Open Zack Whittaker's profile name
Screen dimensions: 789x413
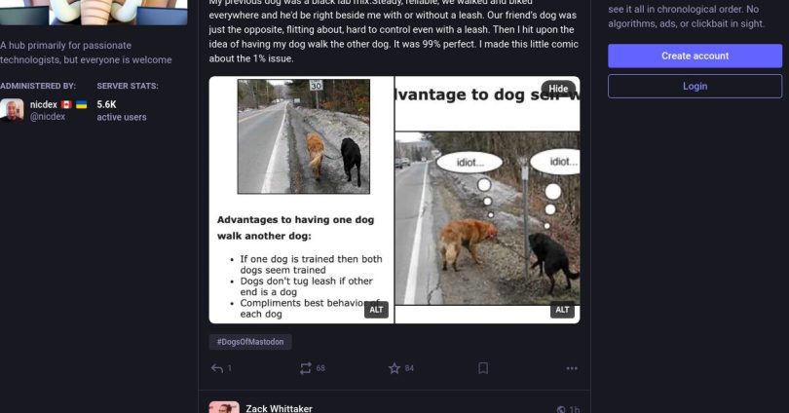(x=279, y=408)
